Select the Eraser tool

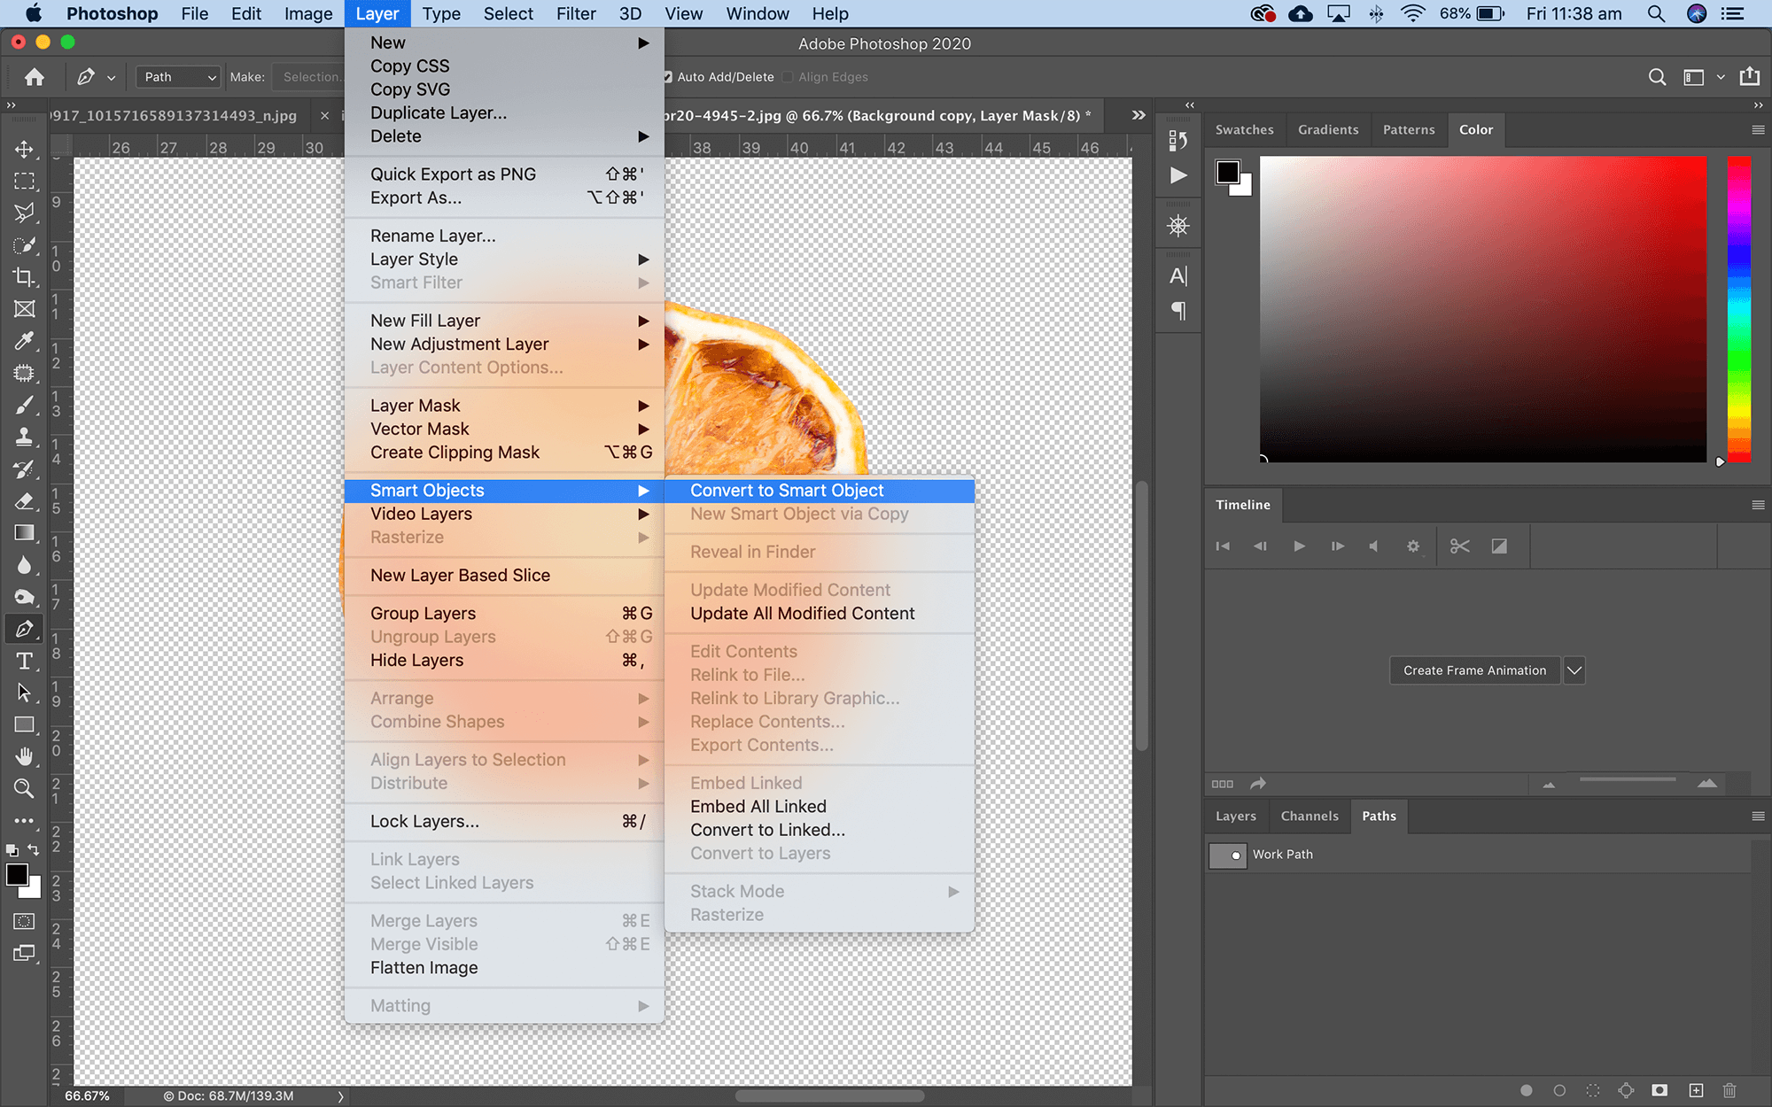pos(24,501)
